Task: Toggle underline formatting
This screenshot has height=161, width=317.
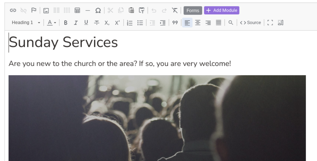Action: (x=86, y=23)
